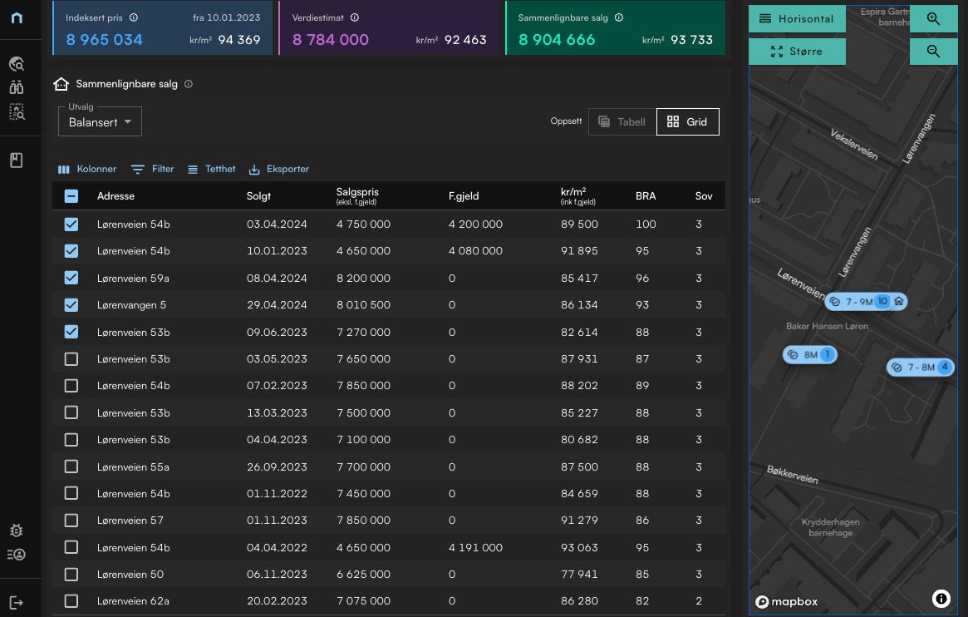Open the bookmark icon in left sidebar

coord(17,160)
